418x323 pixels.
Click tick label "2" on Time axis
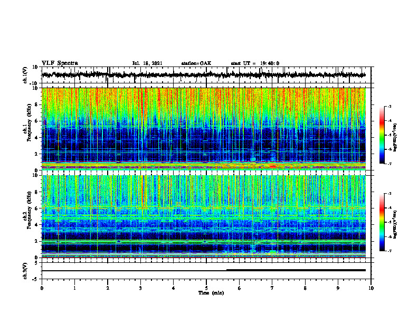pyautogui.click(x=108, y=288)
